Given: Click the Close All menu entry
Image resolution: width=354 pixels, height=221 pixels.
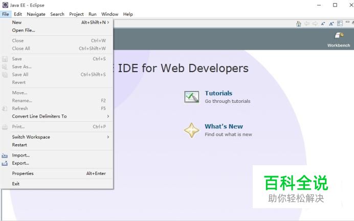Looking at the screenshot, I should point(56,49).
